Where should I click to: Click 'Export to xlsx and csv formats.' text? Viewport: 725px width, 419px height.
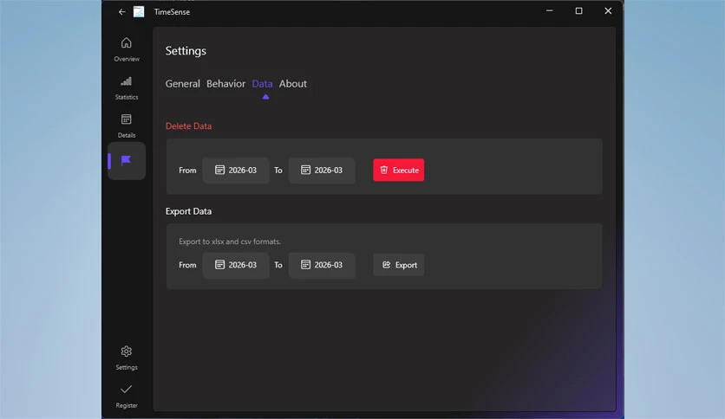(x=230, y=242)
